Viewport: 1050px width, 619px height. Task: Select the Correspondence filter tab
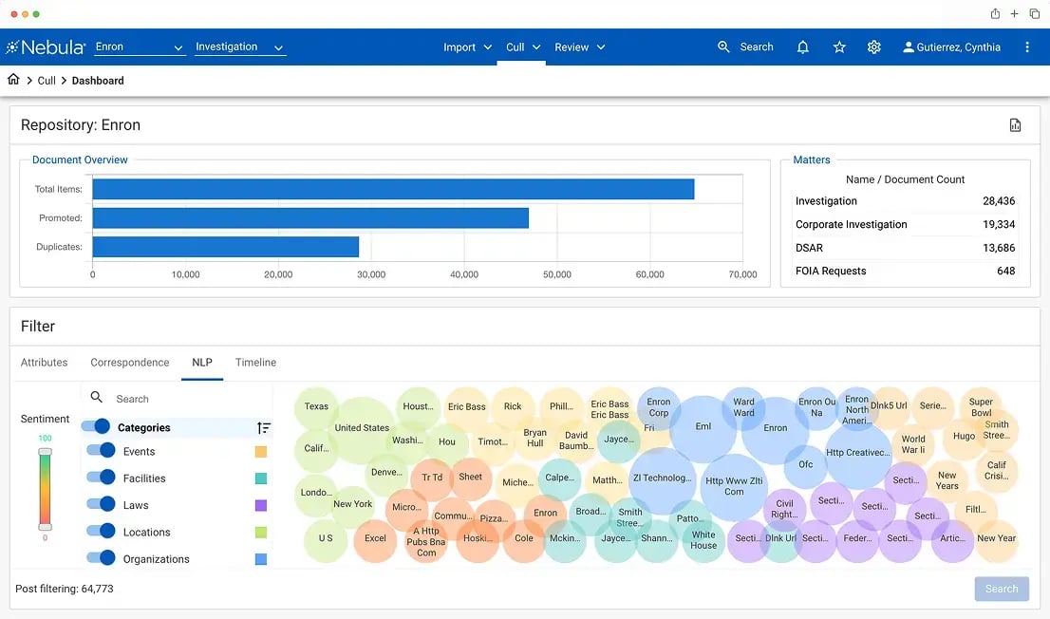click(130, 363)
